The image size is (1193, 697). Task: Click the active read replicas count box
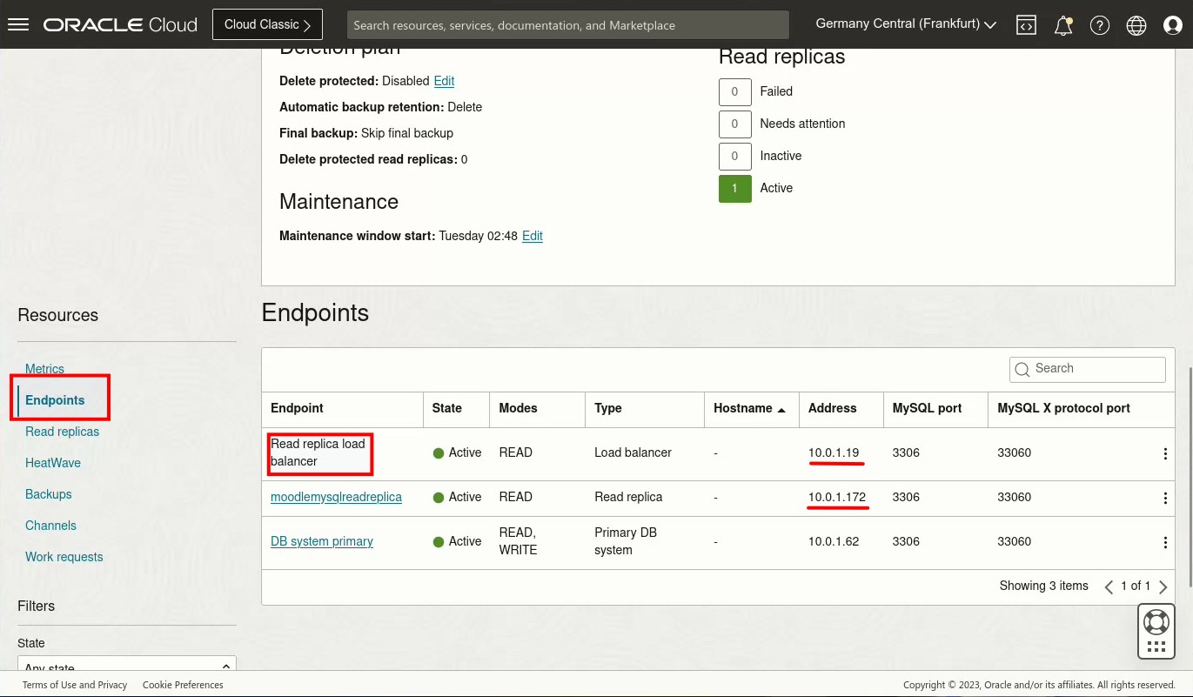click(734, 188)
